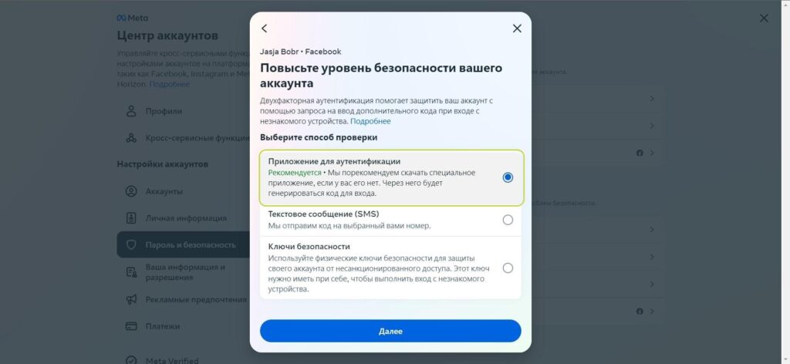The image size is (790, 364).
Task: Select the Security keys radio option
Action: click(508, 268)
